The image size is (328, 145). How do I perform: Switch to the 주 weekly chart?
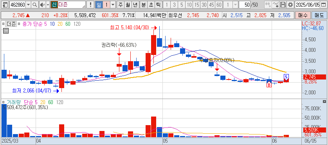click(x=120, y=5)
